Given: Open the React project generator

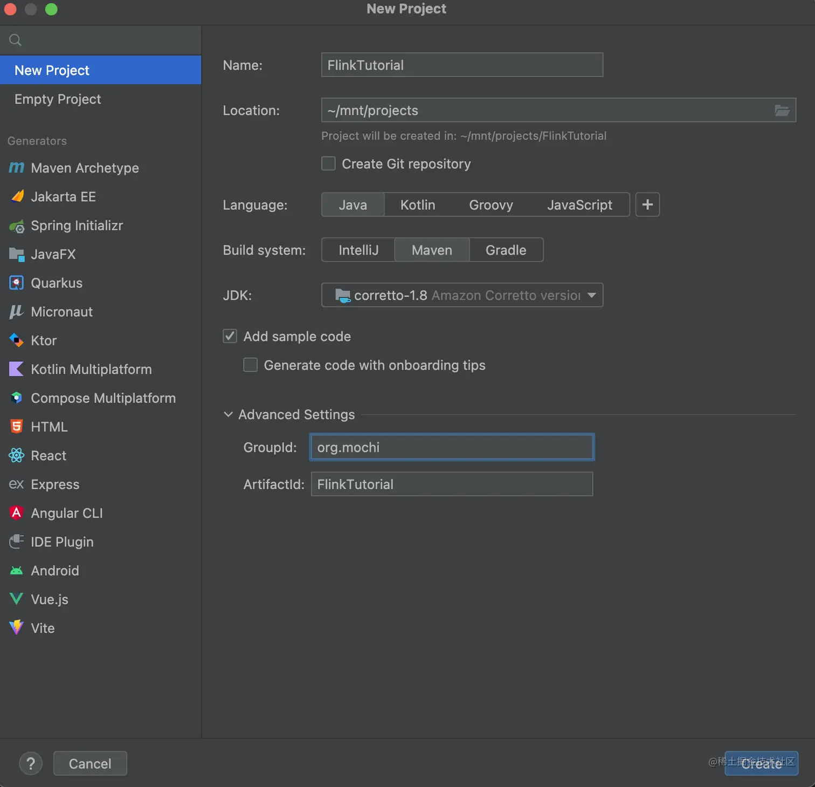Looking at the screenshot, I should (x=49, y=455).
